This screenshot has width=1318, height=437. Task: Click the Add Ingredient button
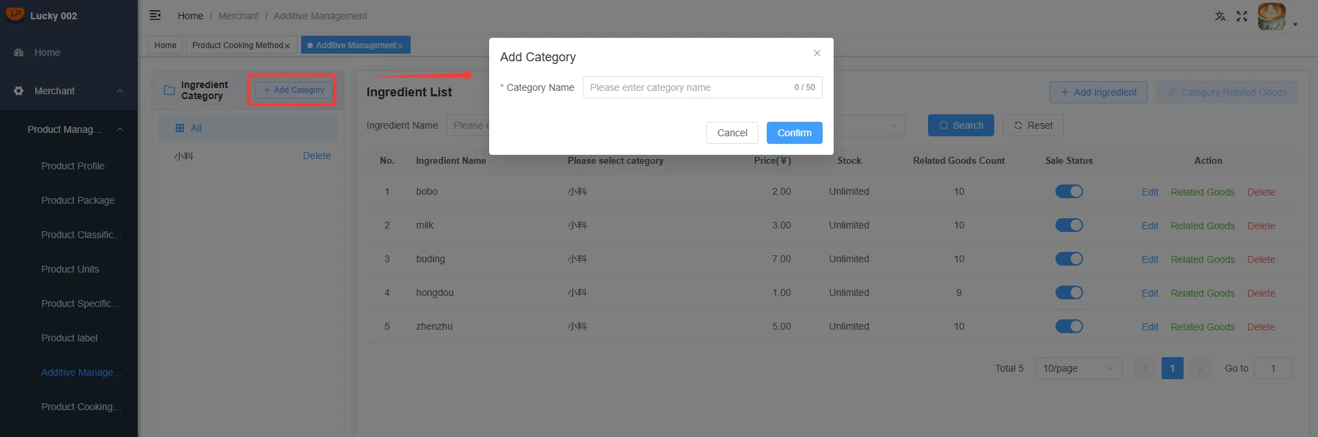1098,92
